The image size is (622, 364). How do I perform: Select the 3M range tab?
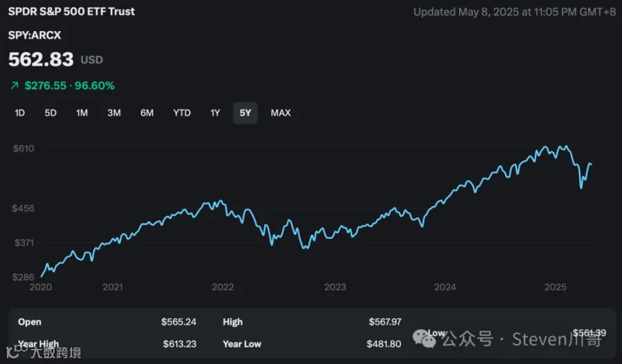(x=114, y=113)
